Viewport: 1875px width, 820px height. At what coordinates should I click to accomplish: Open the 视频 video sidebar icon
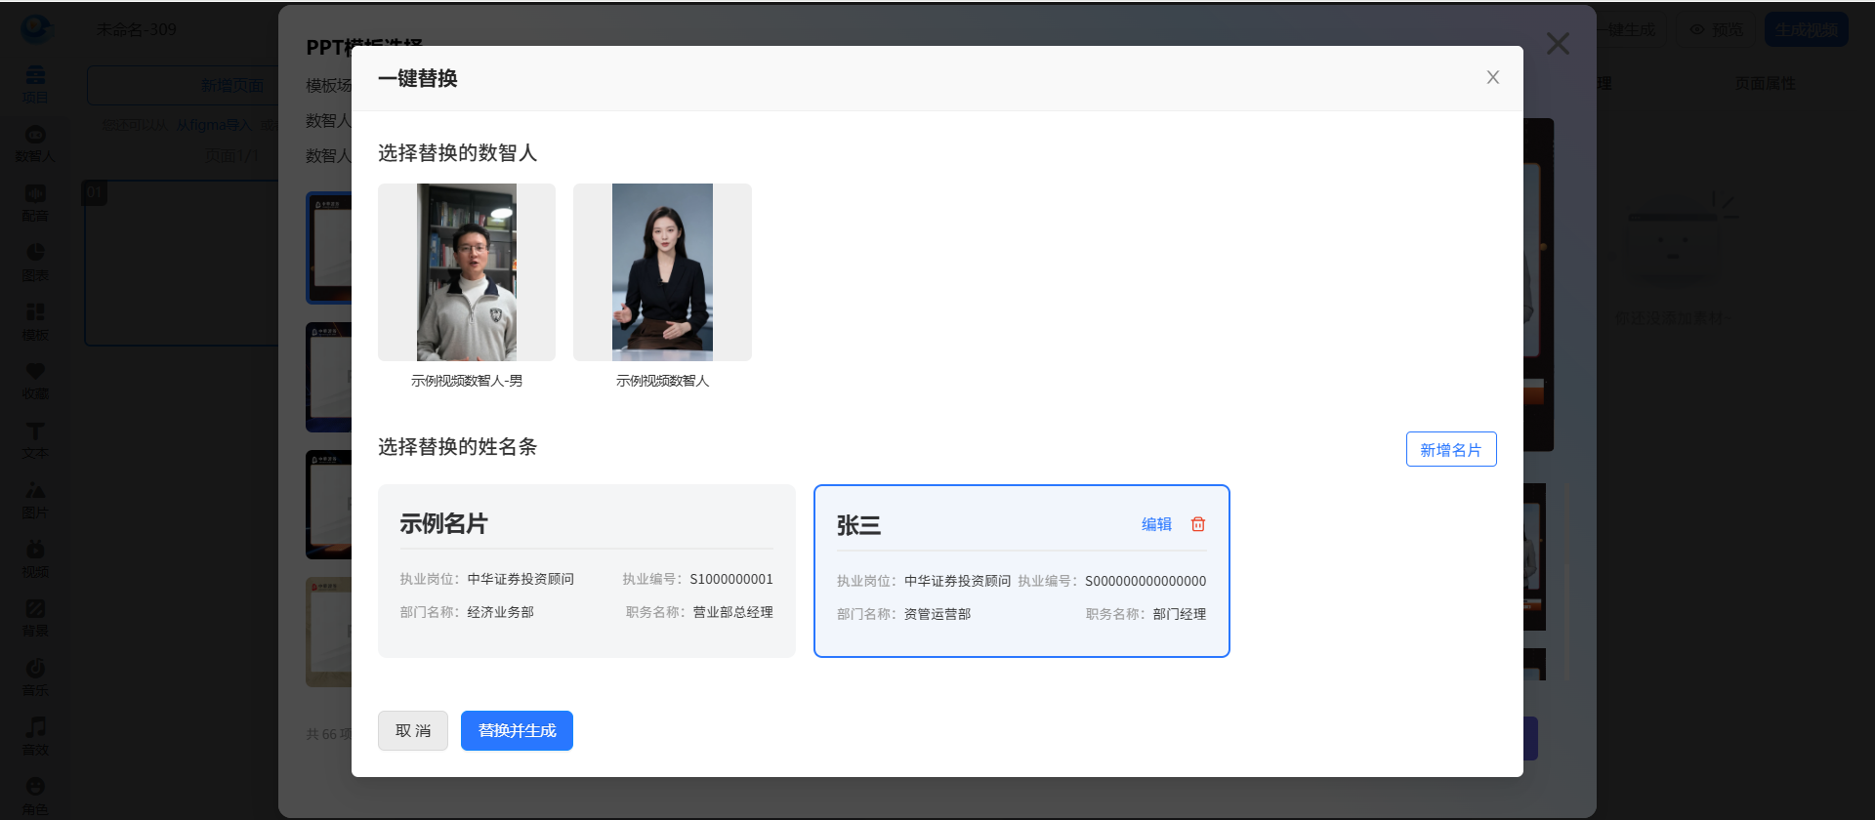[35, 558]
